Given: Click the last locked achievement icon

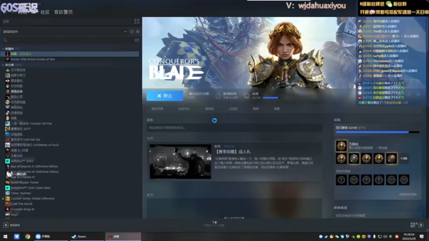Looking at the screenshot, I should pyautogui.click(x=404, y=180).
